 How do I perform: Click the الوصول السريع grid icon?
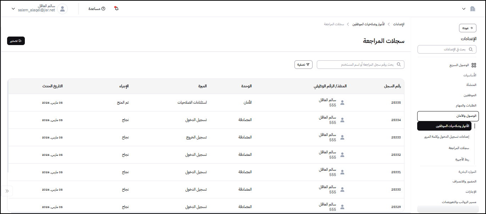point(474,65)
